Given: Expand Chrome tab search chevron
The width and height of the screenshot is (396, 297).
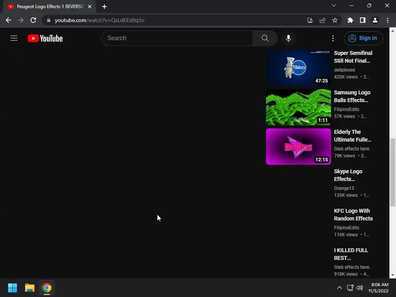Looking at the screenshot, I should [x=334, y=5].
